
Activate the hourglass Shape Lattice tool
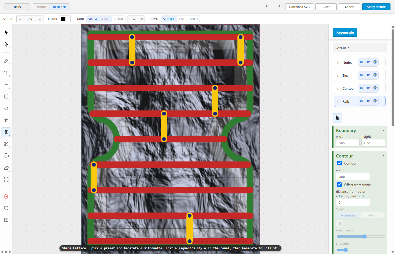(6, 132)
